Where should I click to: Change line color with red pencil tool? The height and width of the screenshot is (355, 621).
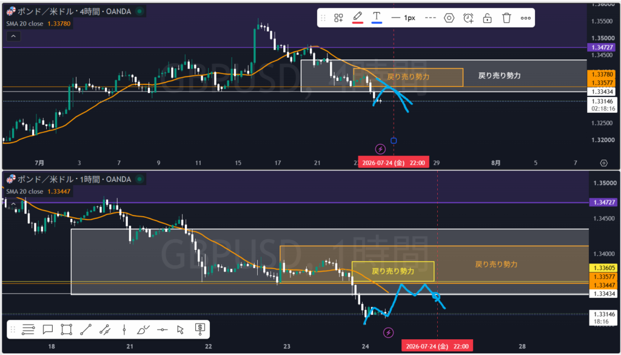(x=358, y=18)
